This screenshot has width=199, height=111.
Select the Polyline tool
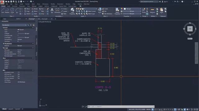coord(7,10)
